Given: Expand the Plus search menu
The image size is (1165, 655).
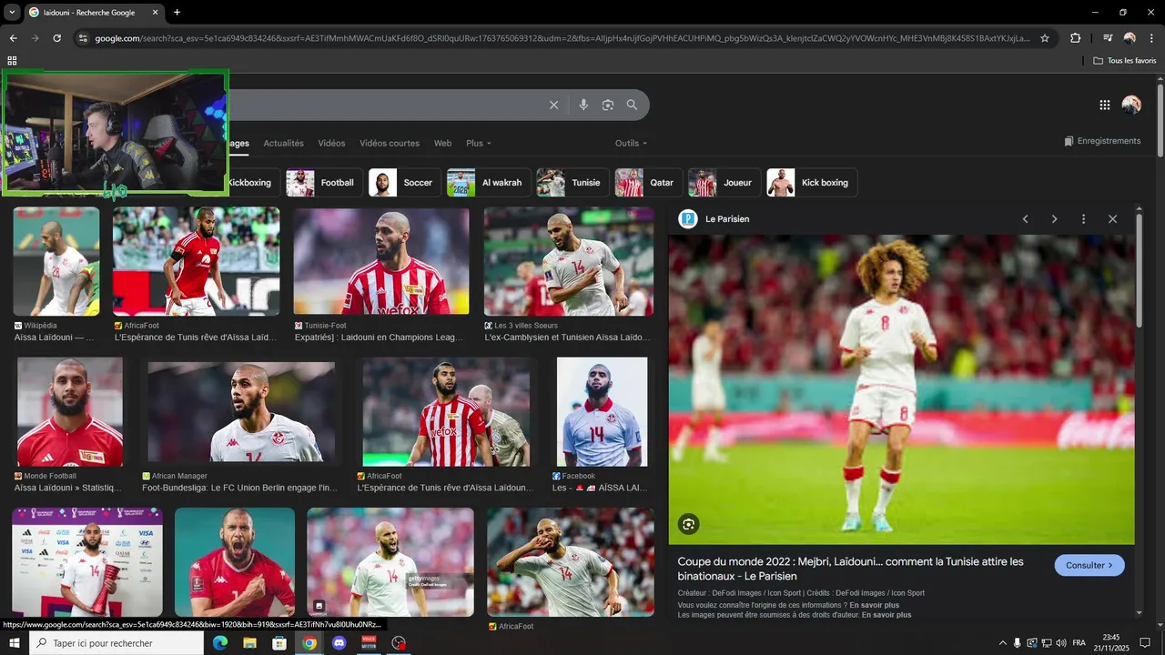Looking at the screenshot, I should pyautogui.click(x=478, y=143).
